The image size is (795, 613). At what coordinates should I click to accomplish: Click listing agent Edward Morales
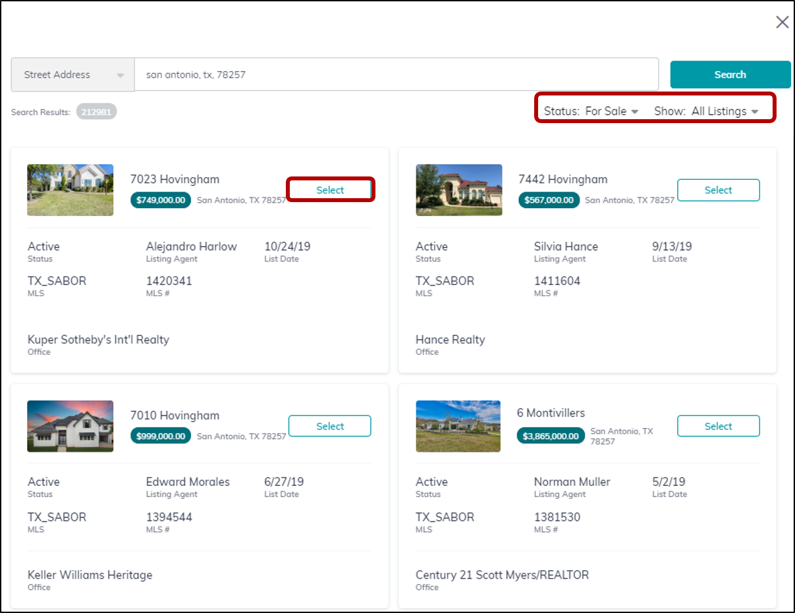(x=188, y=482)
